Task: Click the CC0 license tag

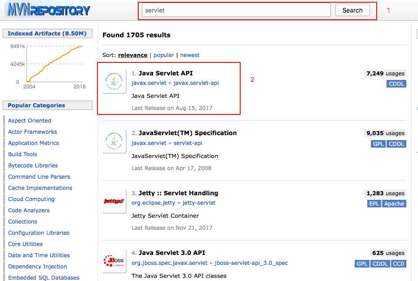Action: [399, 263]
